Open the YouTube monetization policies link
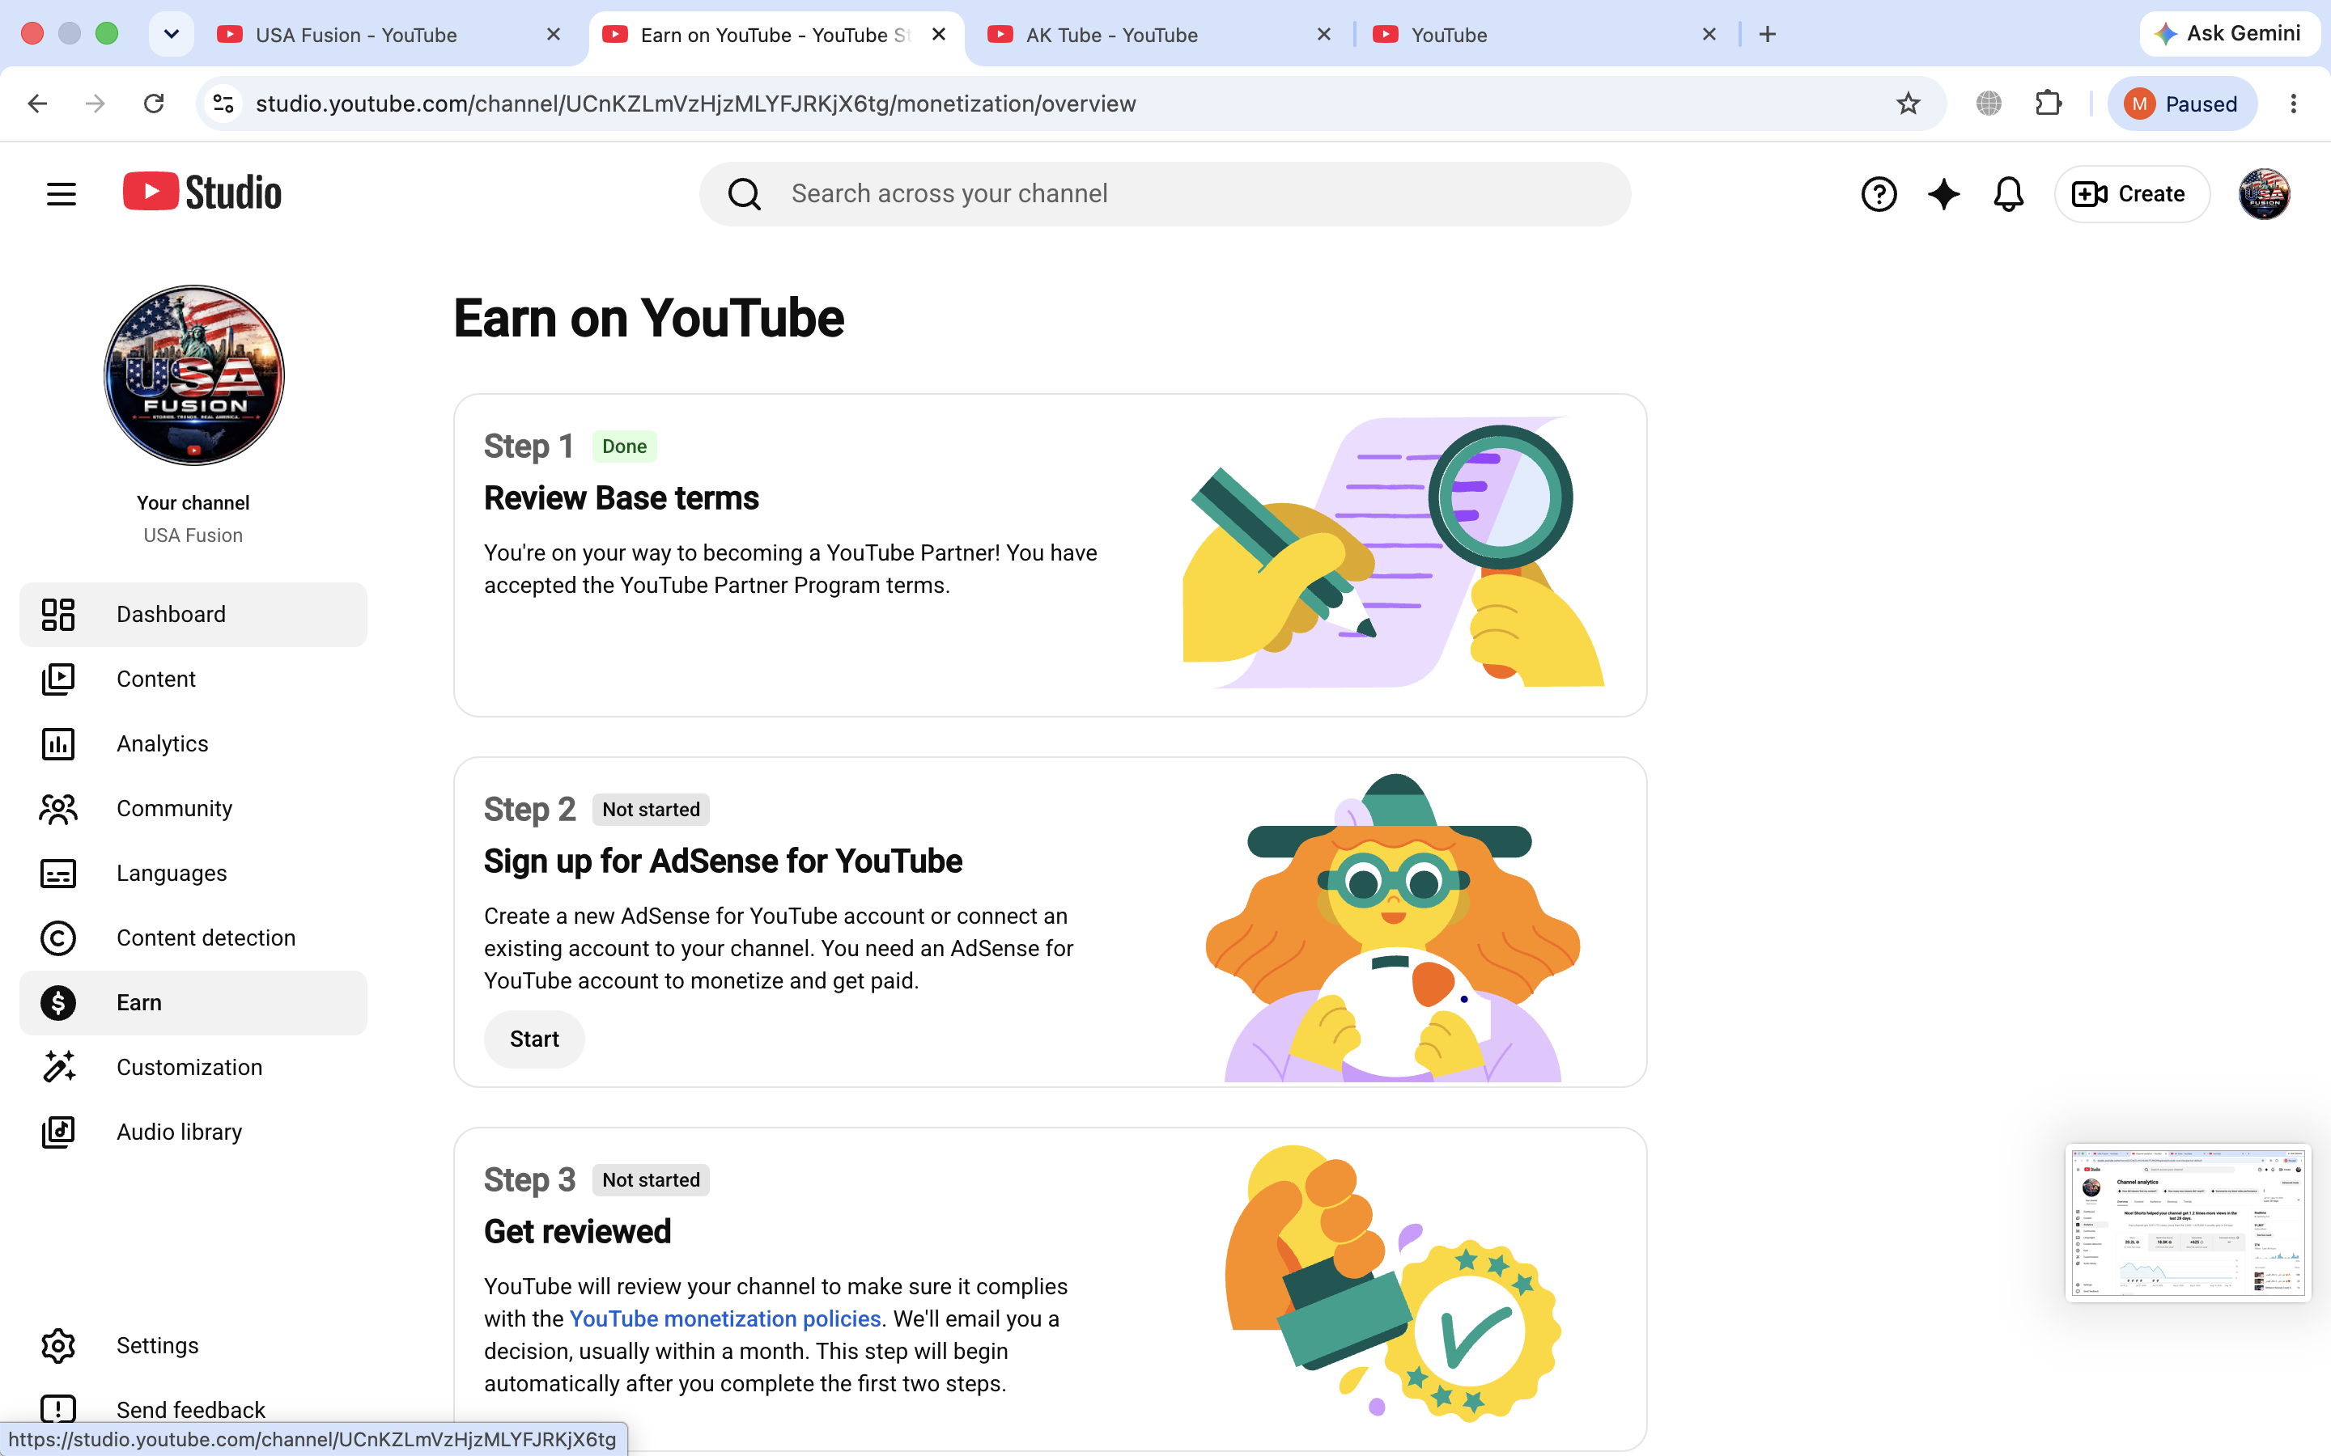This screenshot has height=1456, width=2331. pos(725,1318)
